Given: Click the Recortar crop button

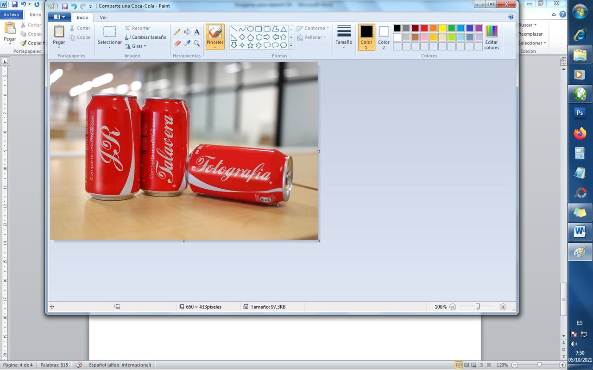Looking at the screenshot, I should point(137,28).
